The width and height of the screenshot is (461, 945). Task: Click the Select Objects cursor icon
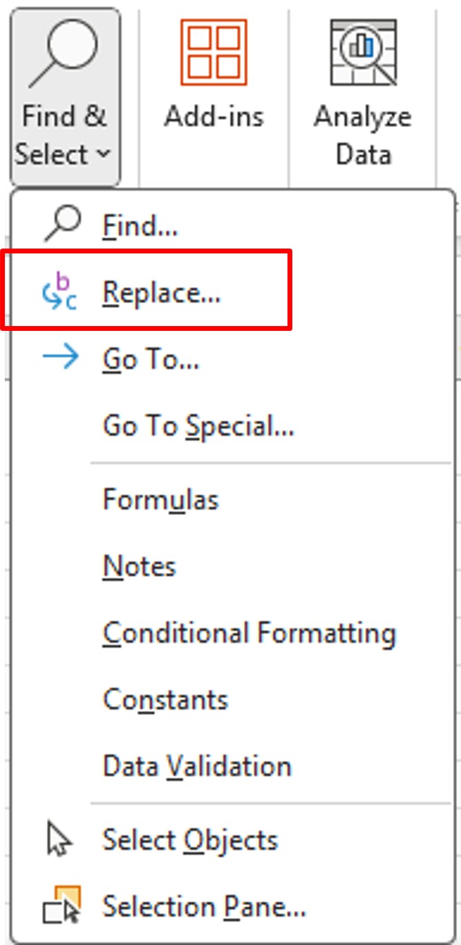pos(59,839)
